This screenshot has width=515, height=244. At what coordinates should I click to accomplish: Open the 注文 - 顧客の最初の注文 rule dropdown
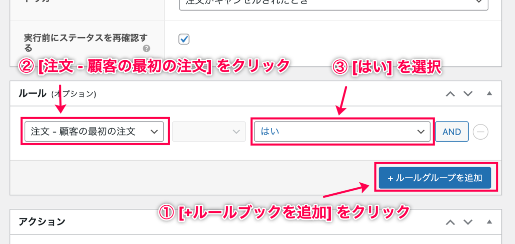[x=94, y=132]
